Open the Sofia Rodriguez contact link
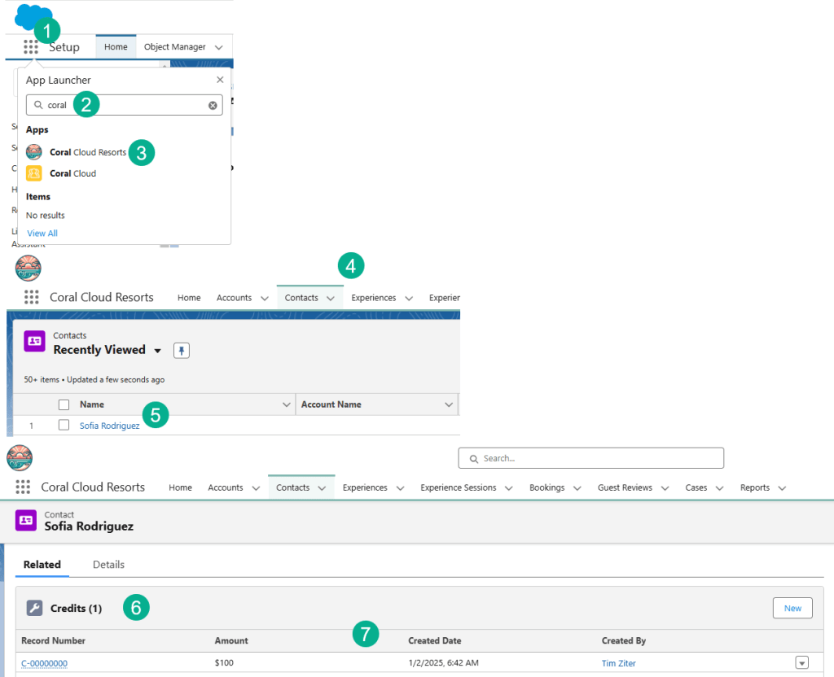The width and height of the screenshot is (834, 677). click(109, 425)
